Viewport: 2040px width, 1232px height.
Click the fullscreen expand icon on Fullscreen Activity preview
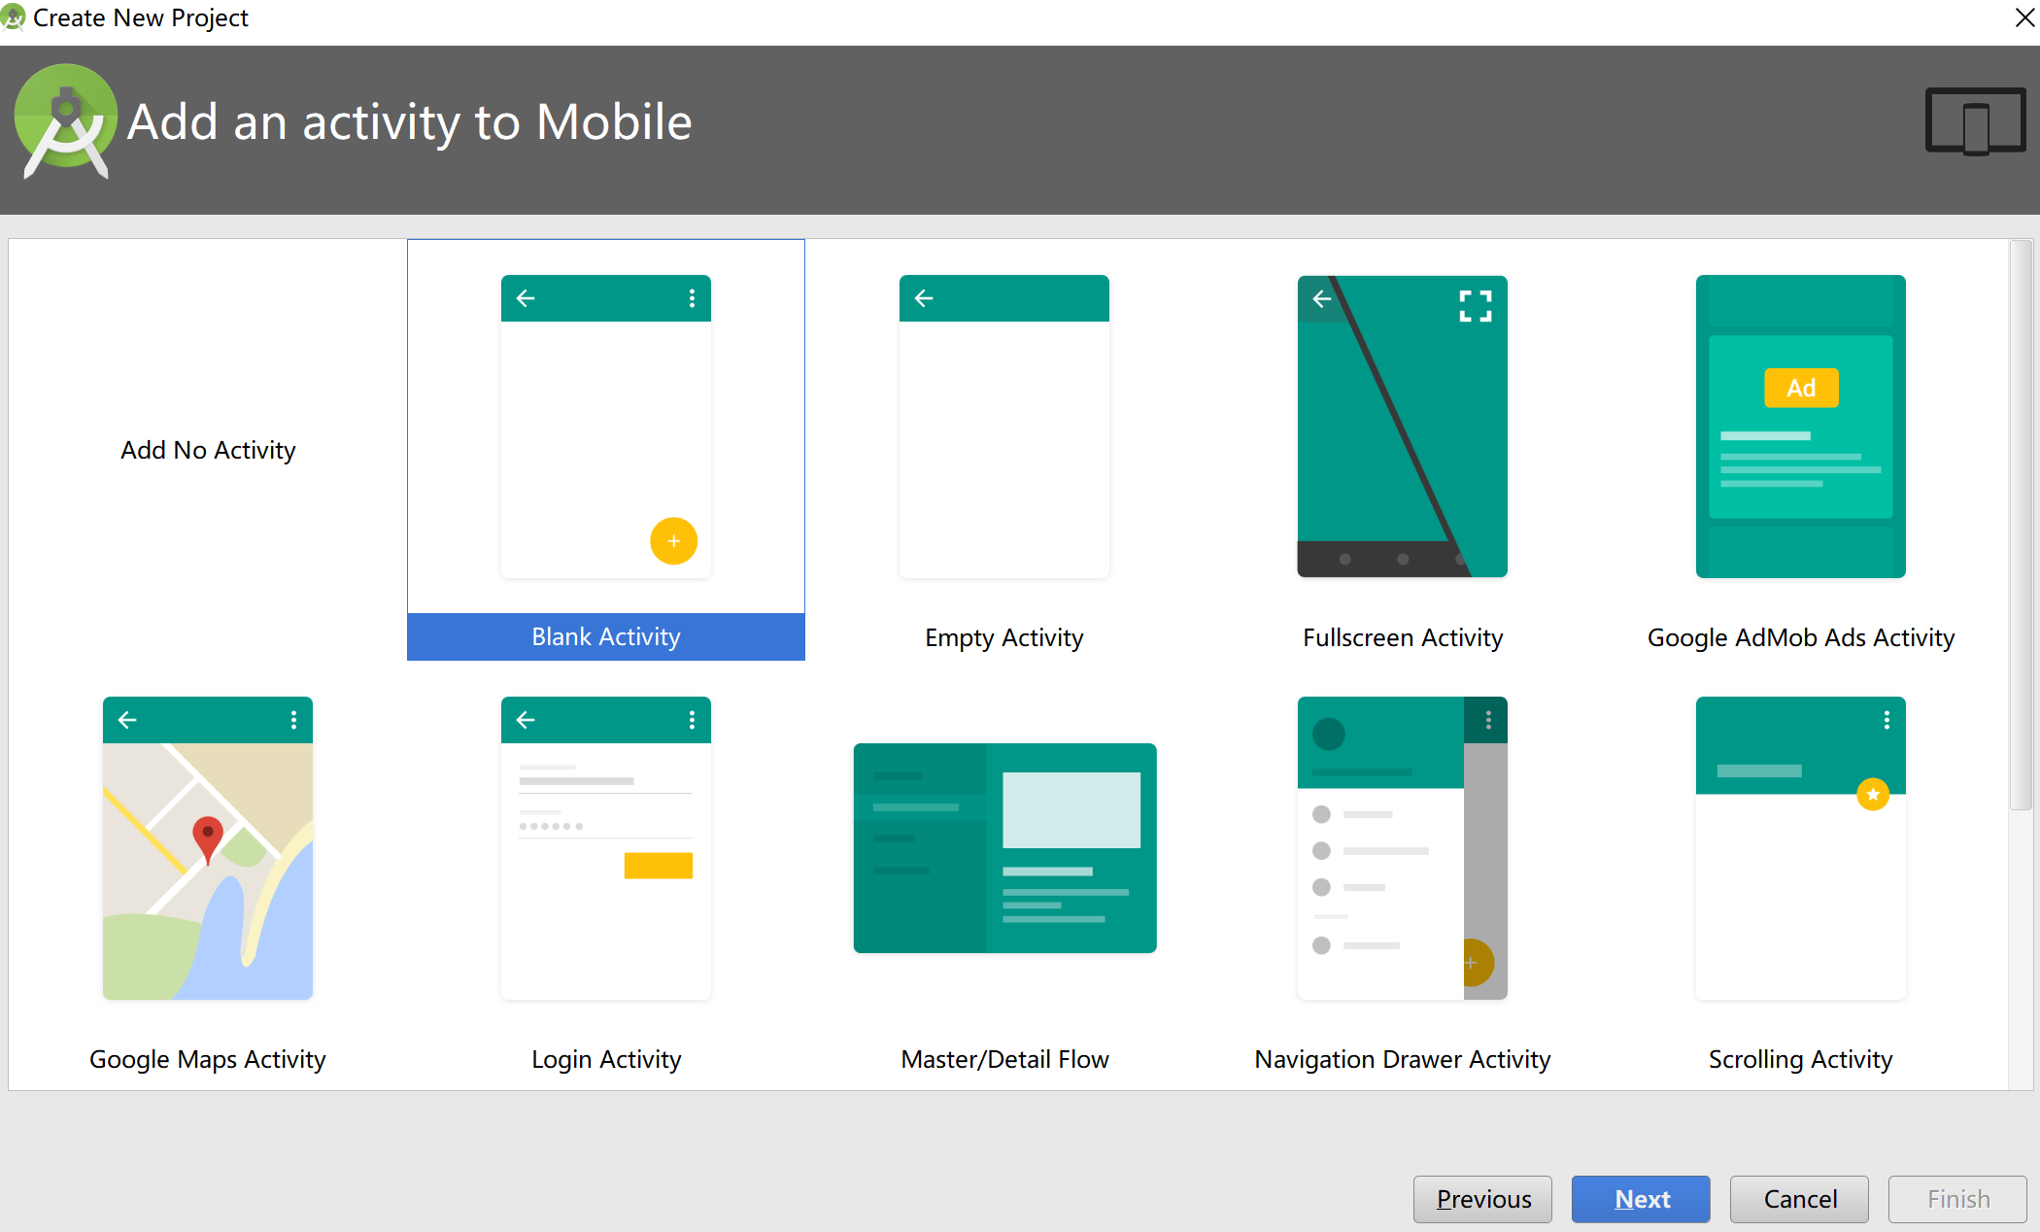pyautogui.click(x=1476, y=305)
